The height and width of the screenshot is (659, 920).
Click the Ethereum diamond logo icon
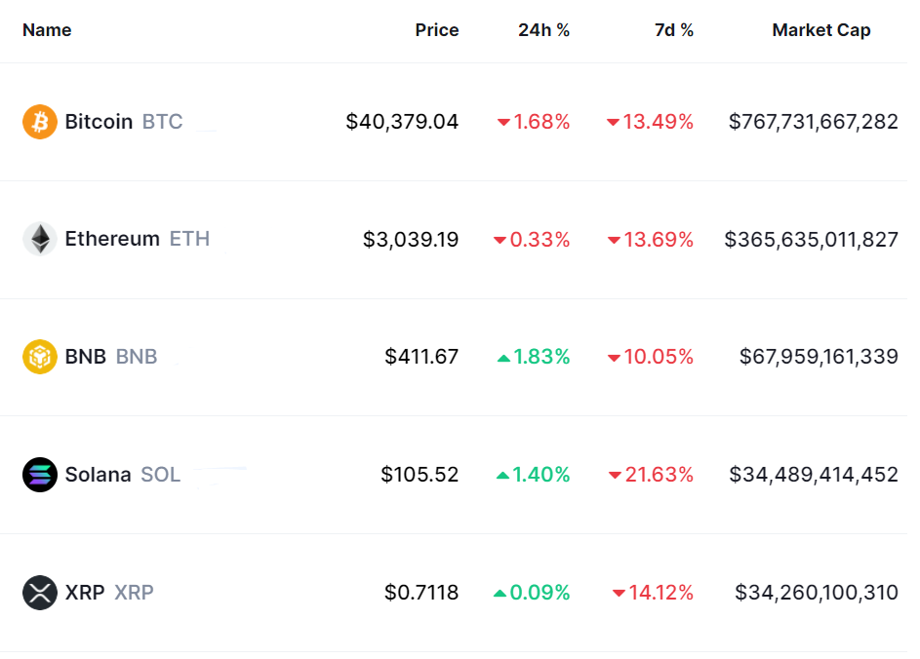(40, 239)
